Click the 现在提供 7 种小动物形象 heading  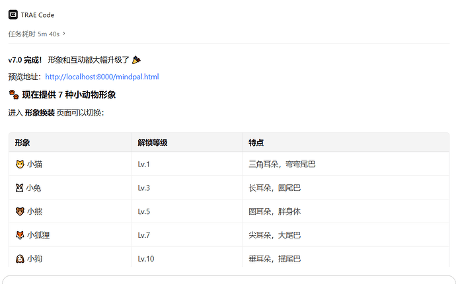click(69, 94)
